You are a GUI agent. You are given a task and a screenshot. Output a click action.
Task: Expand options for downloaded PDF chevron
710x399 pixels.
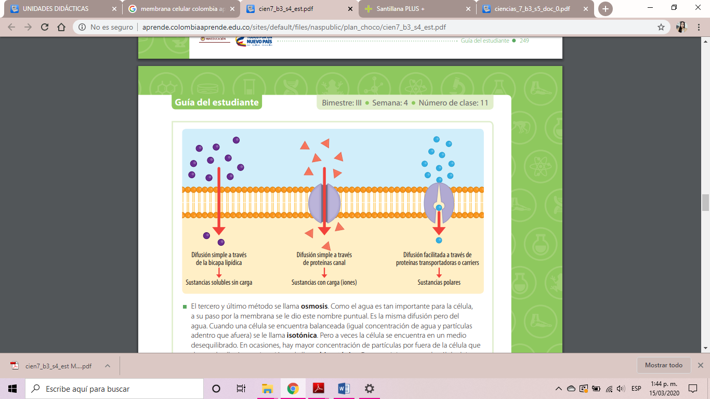[x=108, y=366]
